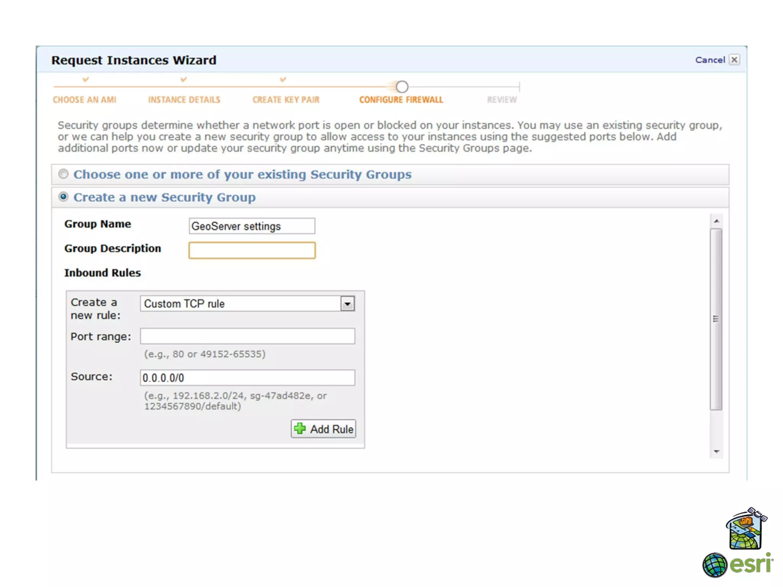Screen dimensions: 783x587
Task: Click the Port range input field
Action: [x=247, y=336]
